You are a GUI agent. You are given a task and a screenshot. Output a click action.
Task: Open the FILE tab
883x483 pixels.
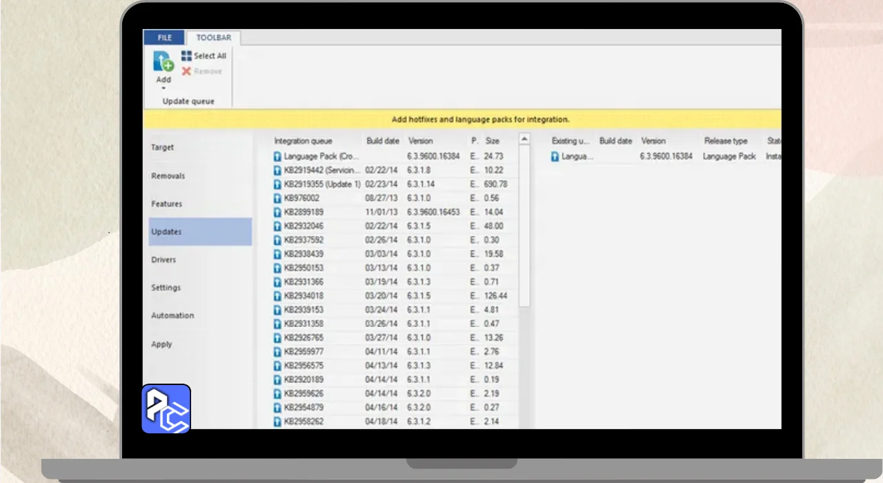click(x=164, y=38)
